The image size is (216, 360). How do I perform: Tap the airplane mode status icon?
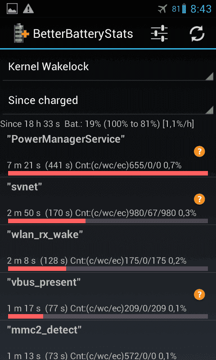point(162,9)
